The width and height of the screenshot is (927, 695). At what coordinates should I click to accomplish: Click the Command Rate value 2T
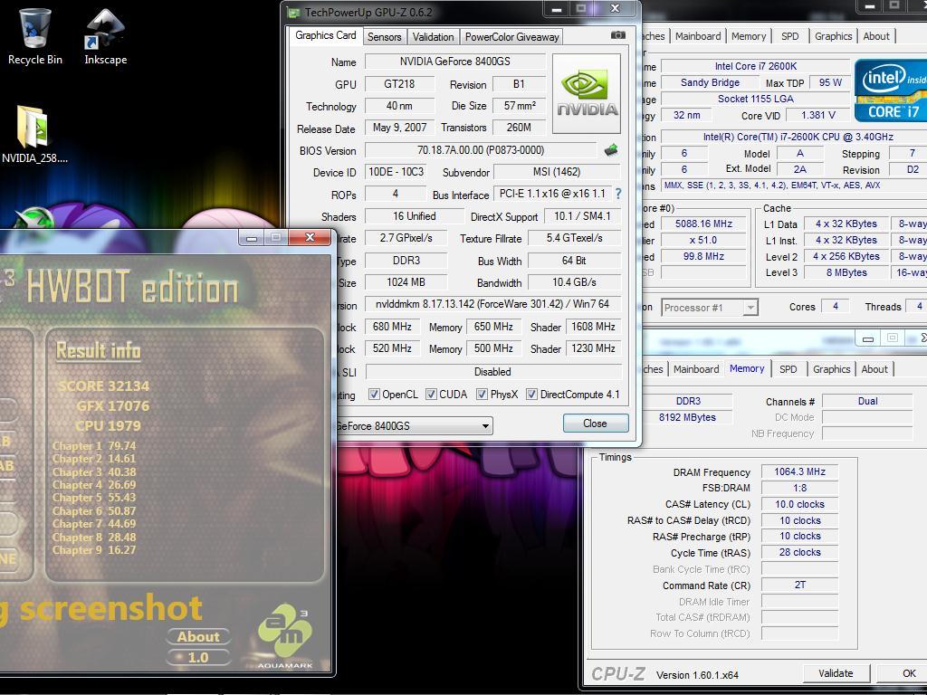click(x=800, y=586)
